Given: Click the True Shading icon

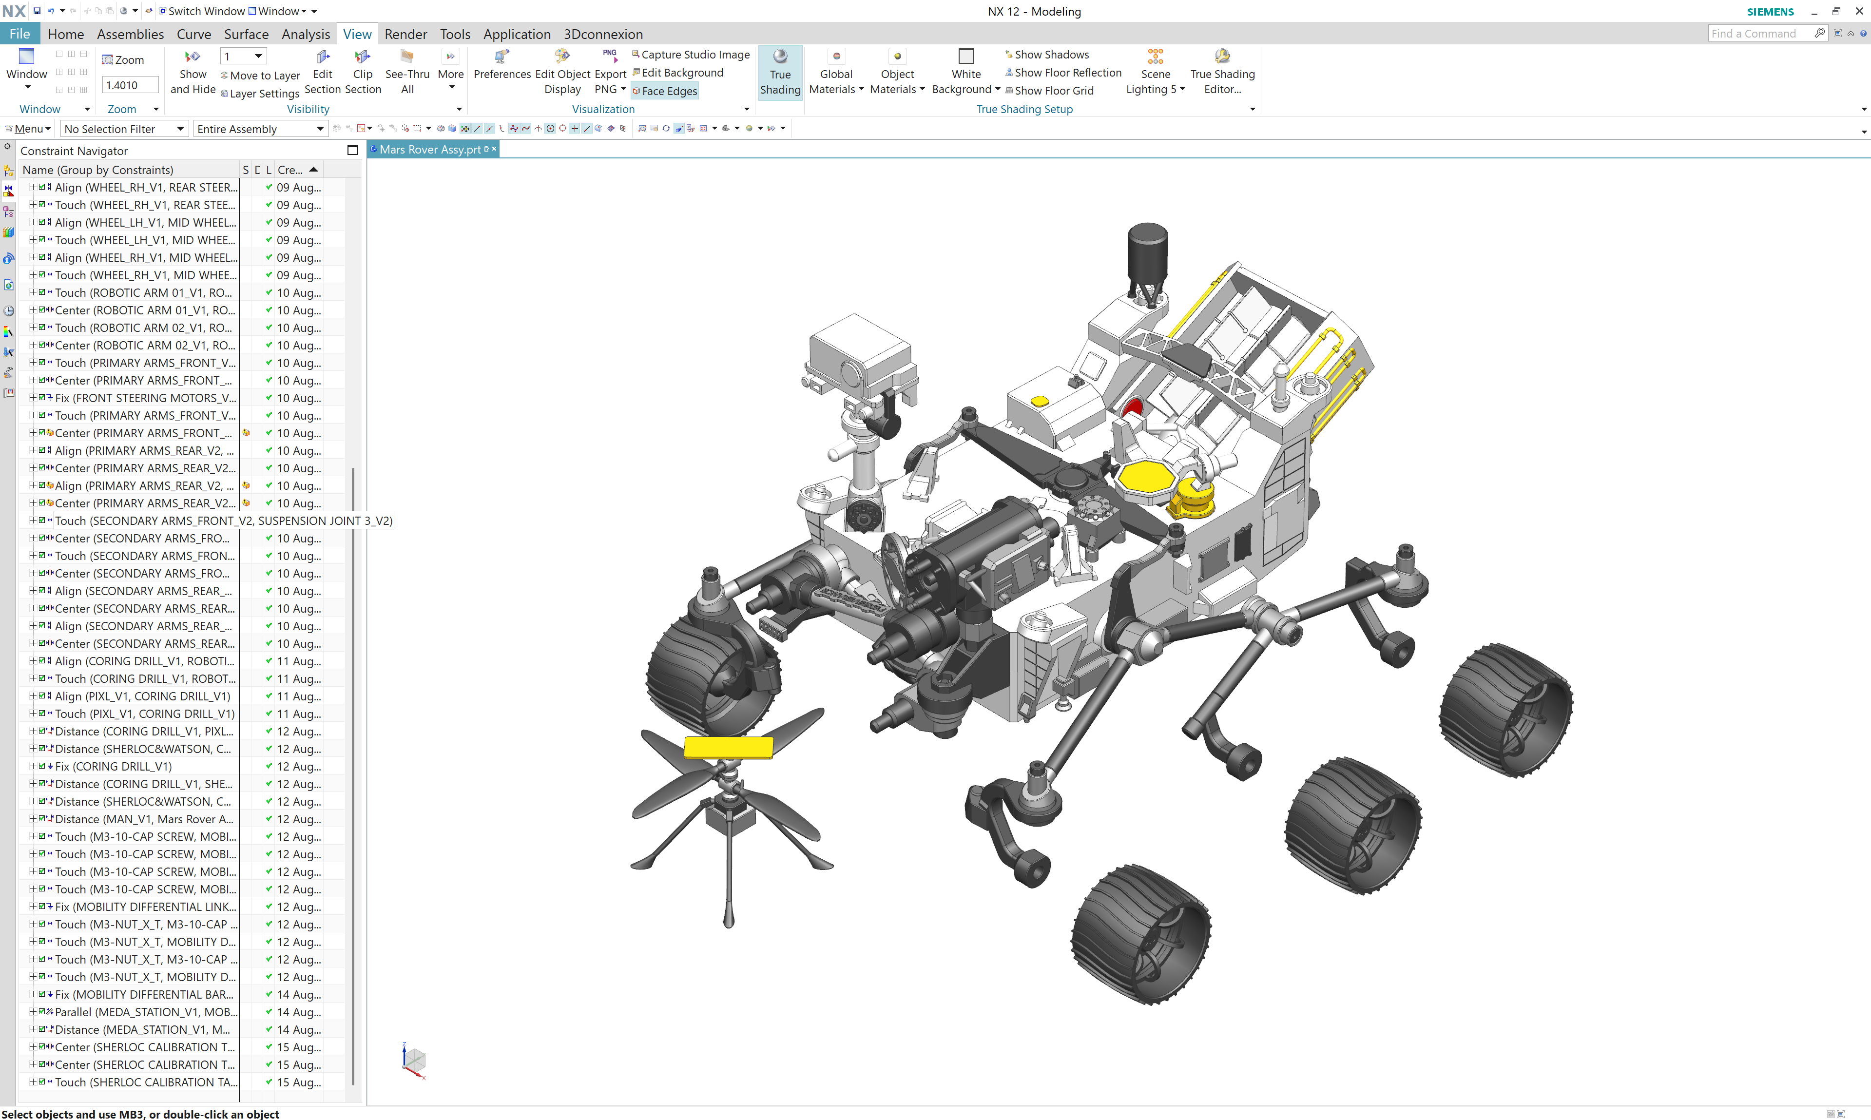Looking at the screenshot, I should click(x=780, y=58).
